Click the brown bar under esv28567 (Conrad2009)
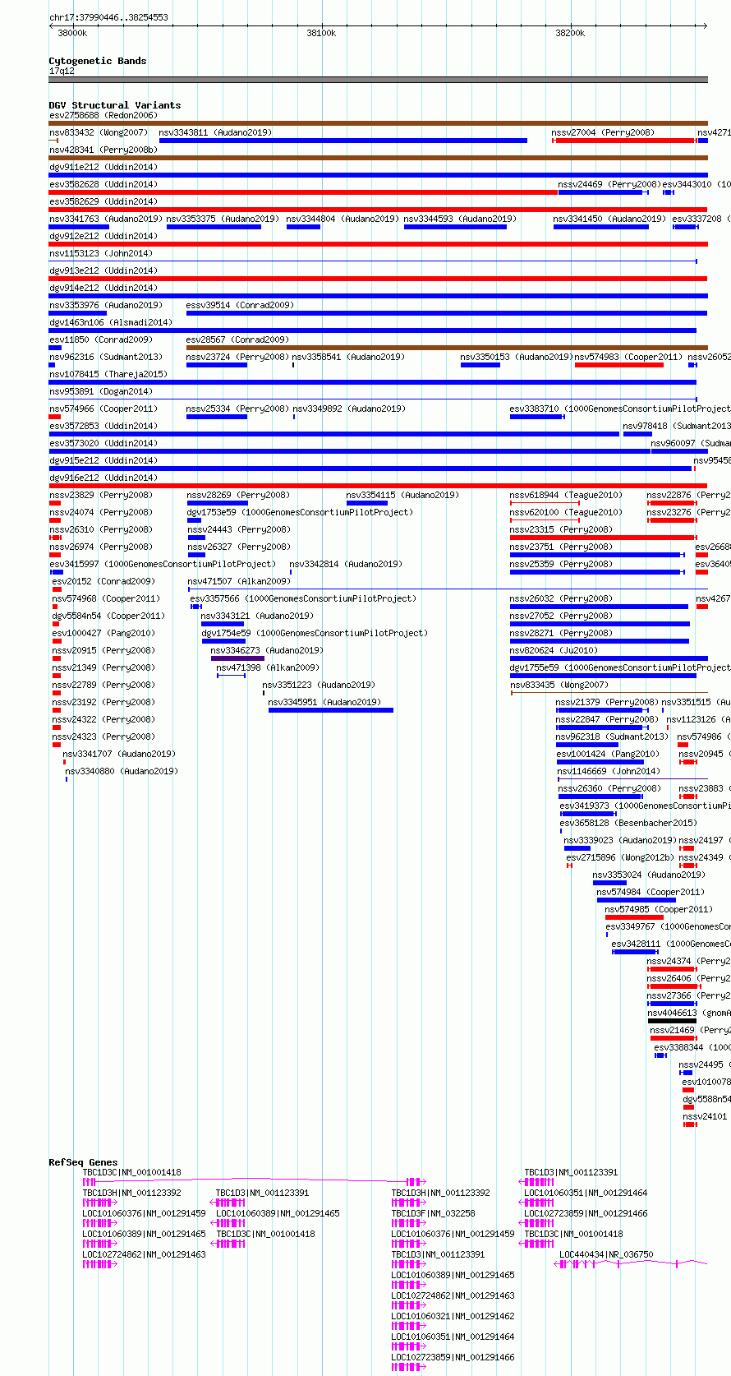731x1376 pixels. [x=447, y=348]
